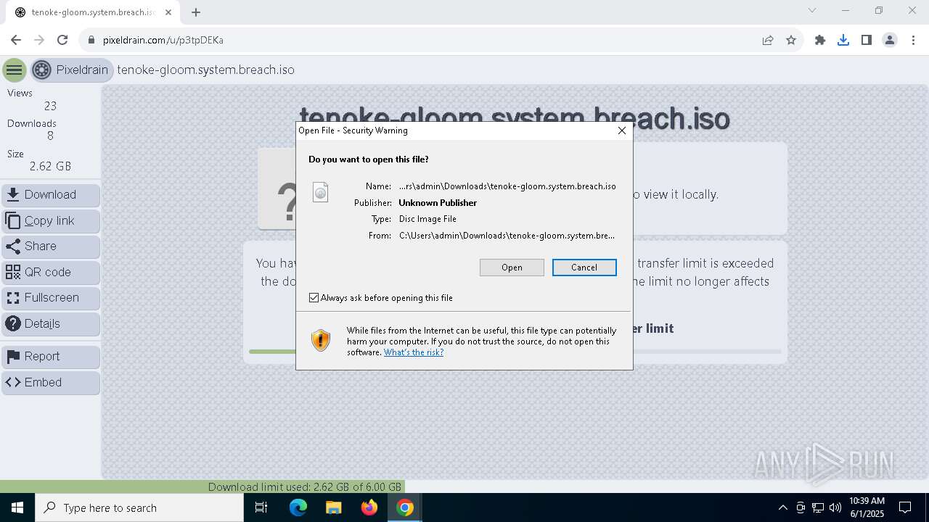Open Chrome three-dot menu

click(913, 40)
